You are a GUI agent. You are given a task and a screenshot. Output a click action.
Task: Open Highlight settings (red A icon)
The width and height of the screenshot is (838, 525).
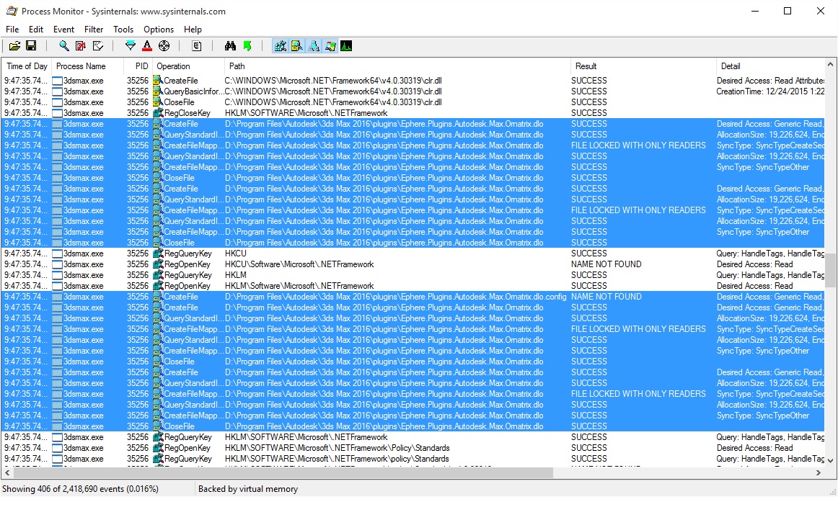pyautogui.click(x=147, y=46)
